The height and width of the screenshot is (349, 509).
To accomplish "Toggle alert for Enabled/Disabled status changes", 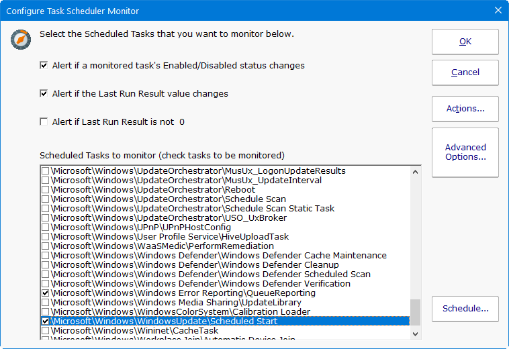I will point(44,66).
